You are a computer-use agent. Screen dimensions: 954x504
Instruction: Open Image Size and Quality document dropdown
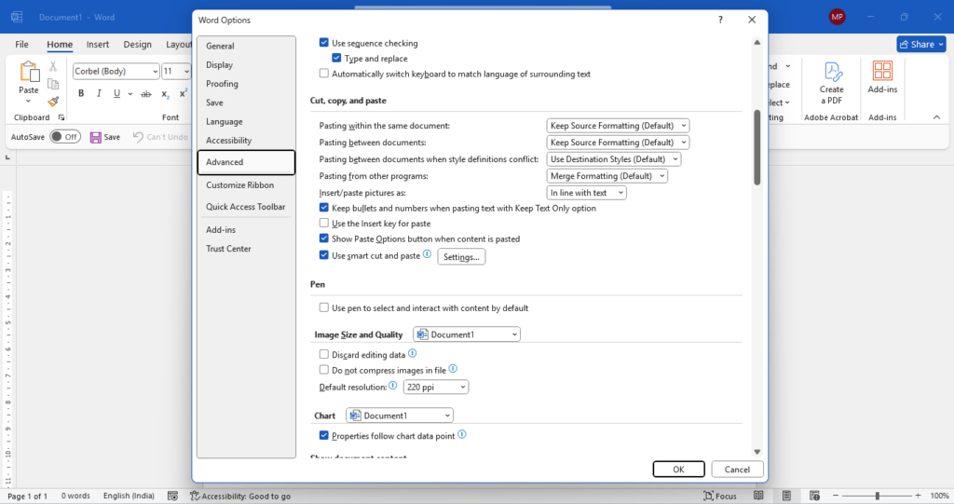pos(467,334)
